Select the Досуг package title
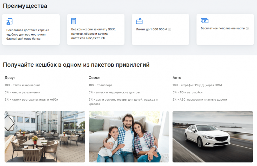The height and width of the screenshot is (166, 257). pyautogui.click(x=10, y=78)
